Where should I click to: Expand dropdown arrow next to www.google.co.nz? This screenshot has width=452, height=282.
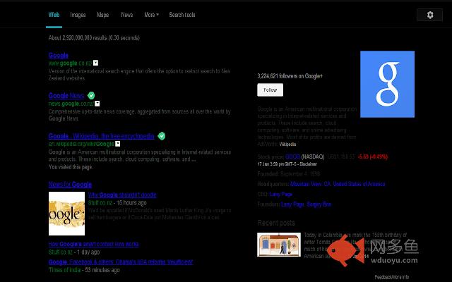[96, 63]
